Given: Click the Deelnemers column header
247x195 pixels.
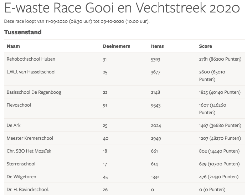Looking at the screenshot, I should pyautogui.click(x=116, y=46).
